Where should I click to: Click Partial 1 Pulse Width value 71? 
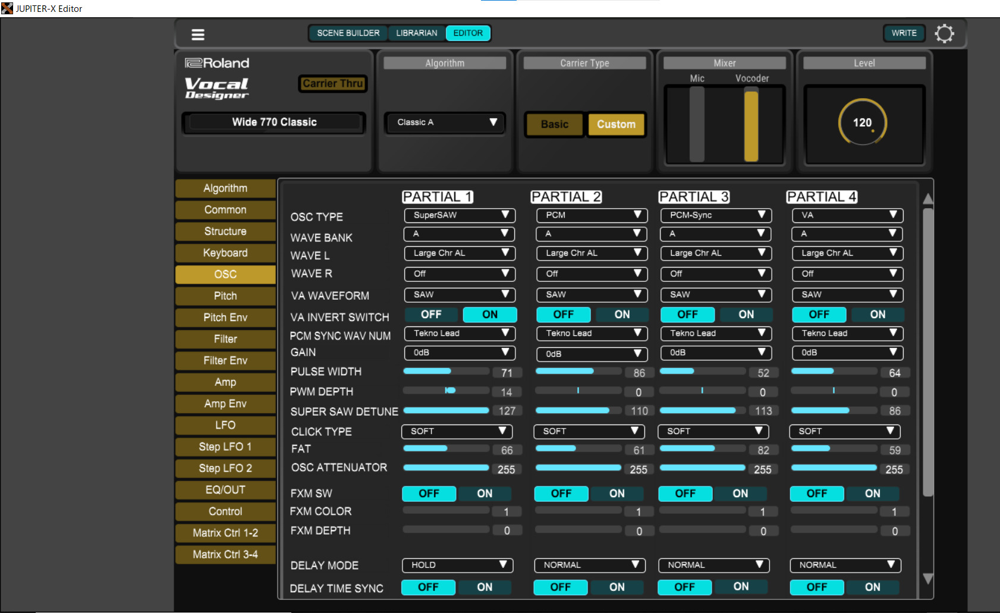[507, 373]
